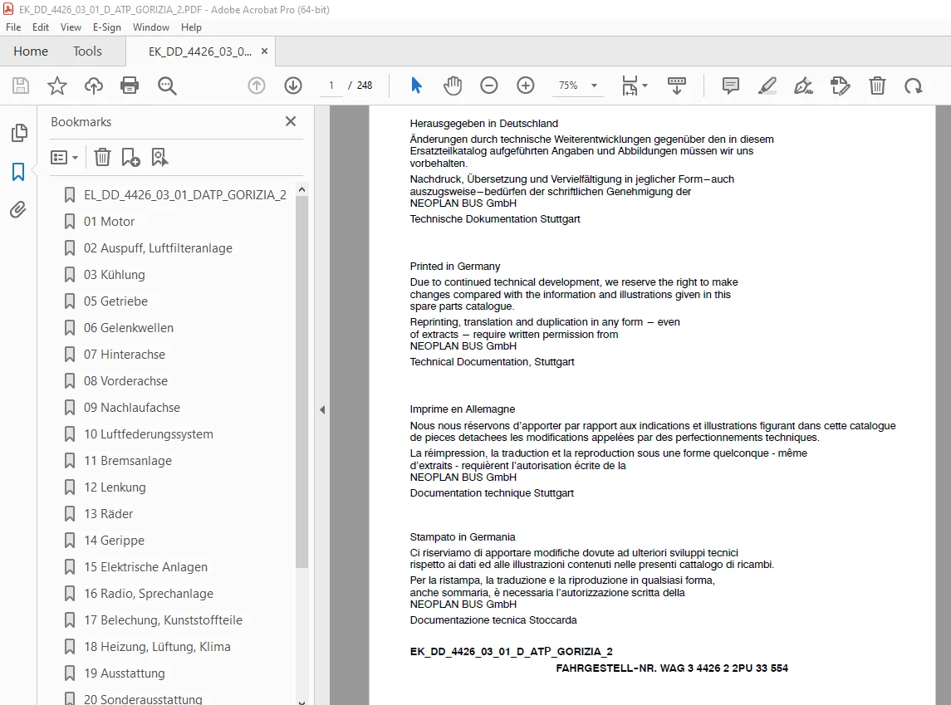Open 10 Luftfederungssystem bookmark
The height and width of the screenshot is (705, 951).
tap(149, 434)
